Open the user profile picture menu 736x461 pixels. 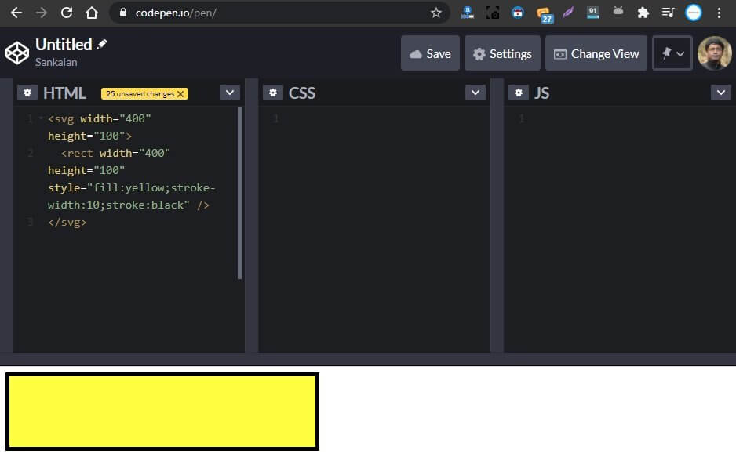point(714,53)
